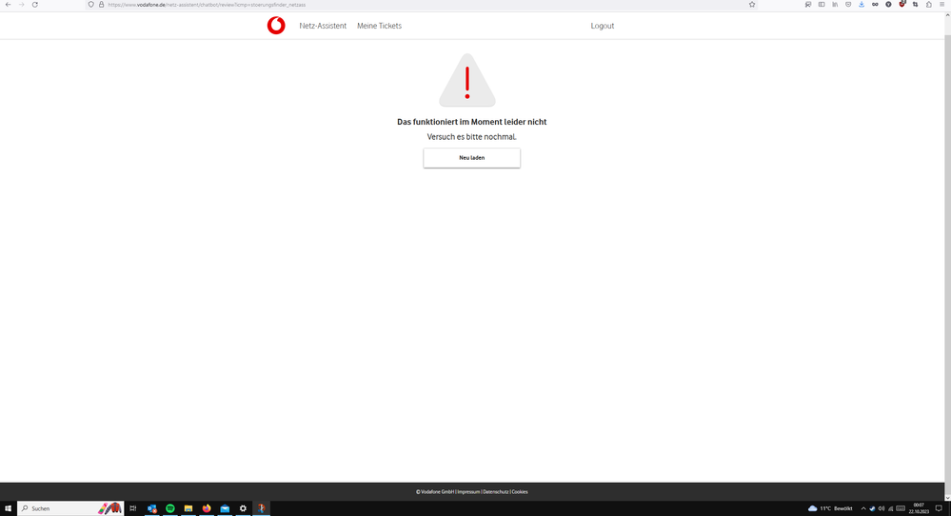Click the red shield uBlock extension icon
This screenshot has height=516, width=951.
pyautogui.click(x=901, y=4)
